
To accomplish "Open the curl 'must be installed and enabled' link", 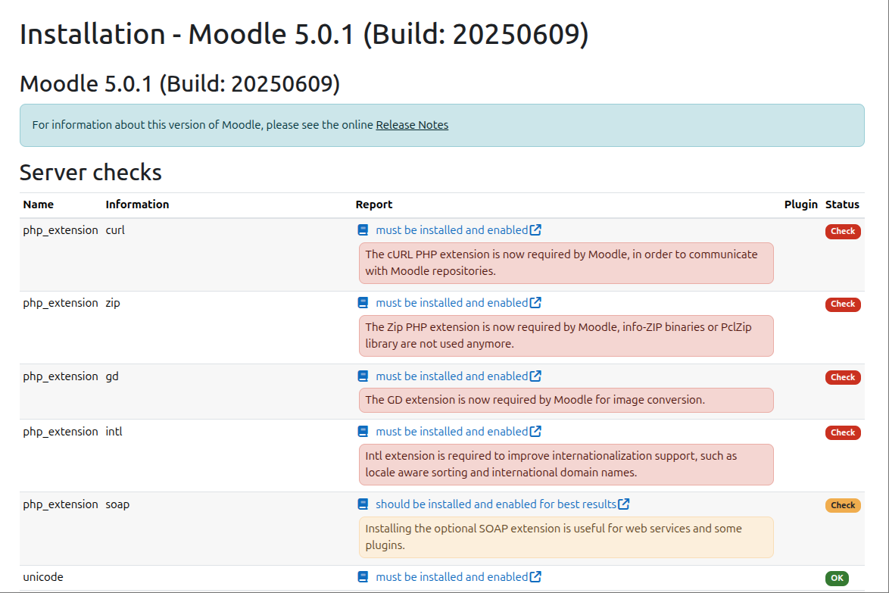I will [x=452, y=230].
